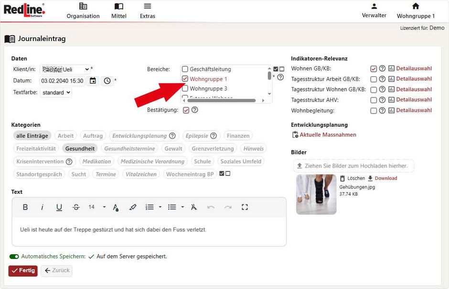Uncheck the Wohnen GB/KB indicator checkbox
The height and width of the screenshot is (289, 449).
click(374, 69)
